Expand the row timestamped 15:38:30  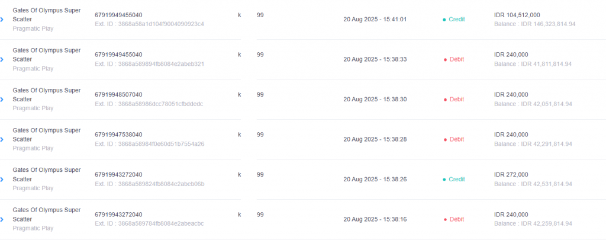(x=2, y=99)
